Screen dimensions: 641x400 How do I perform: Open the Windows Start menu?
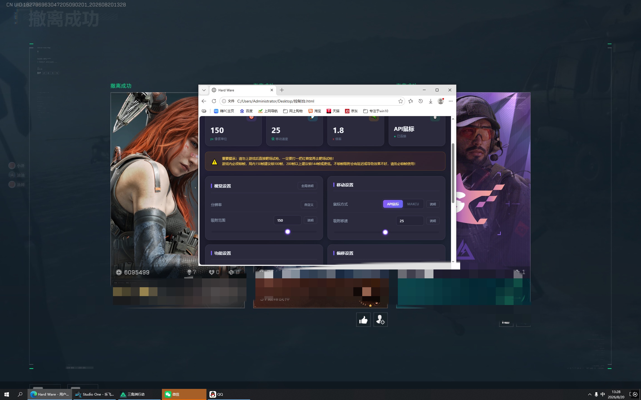[7, 394]
